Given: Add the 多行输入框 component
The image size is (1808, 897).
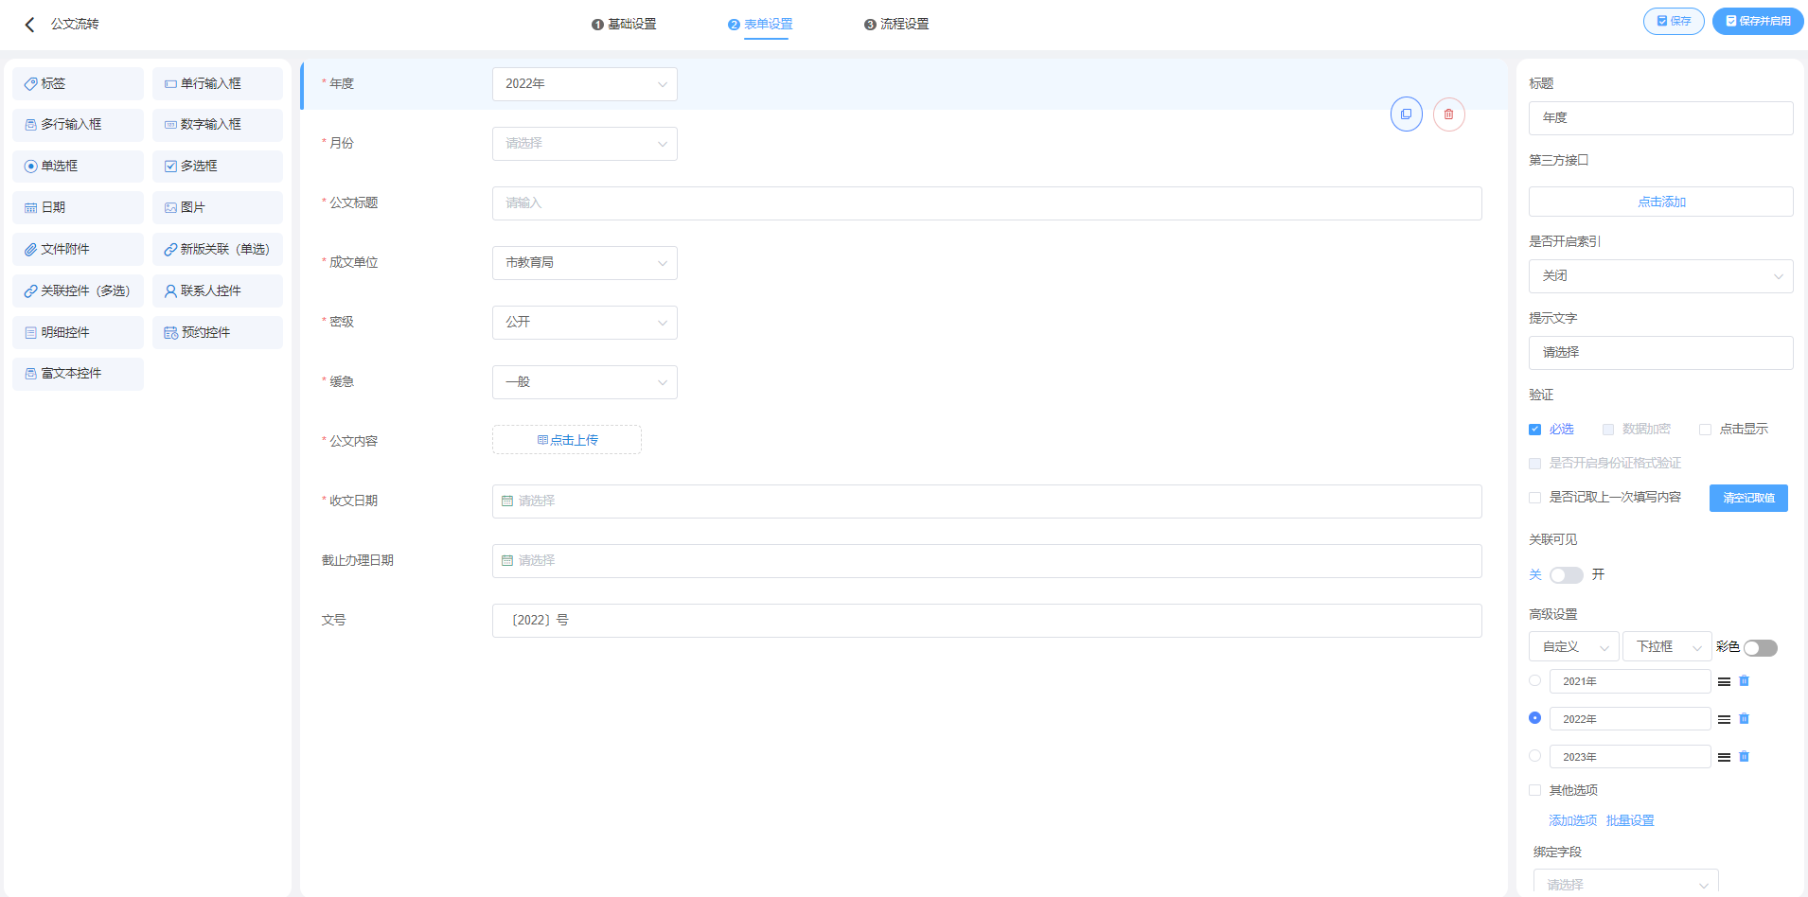Looking at the screenshot, I should coord(78,125).
